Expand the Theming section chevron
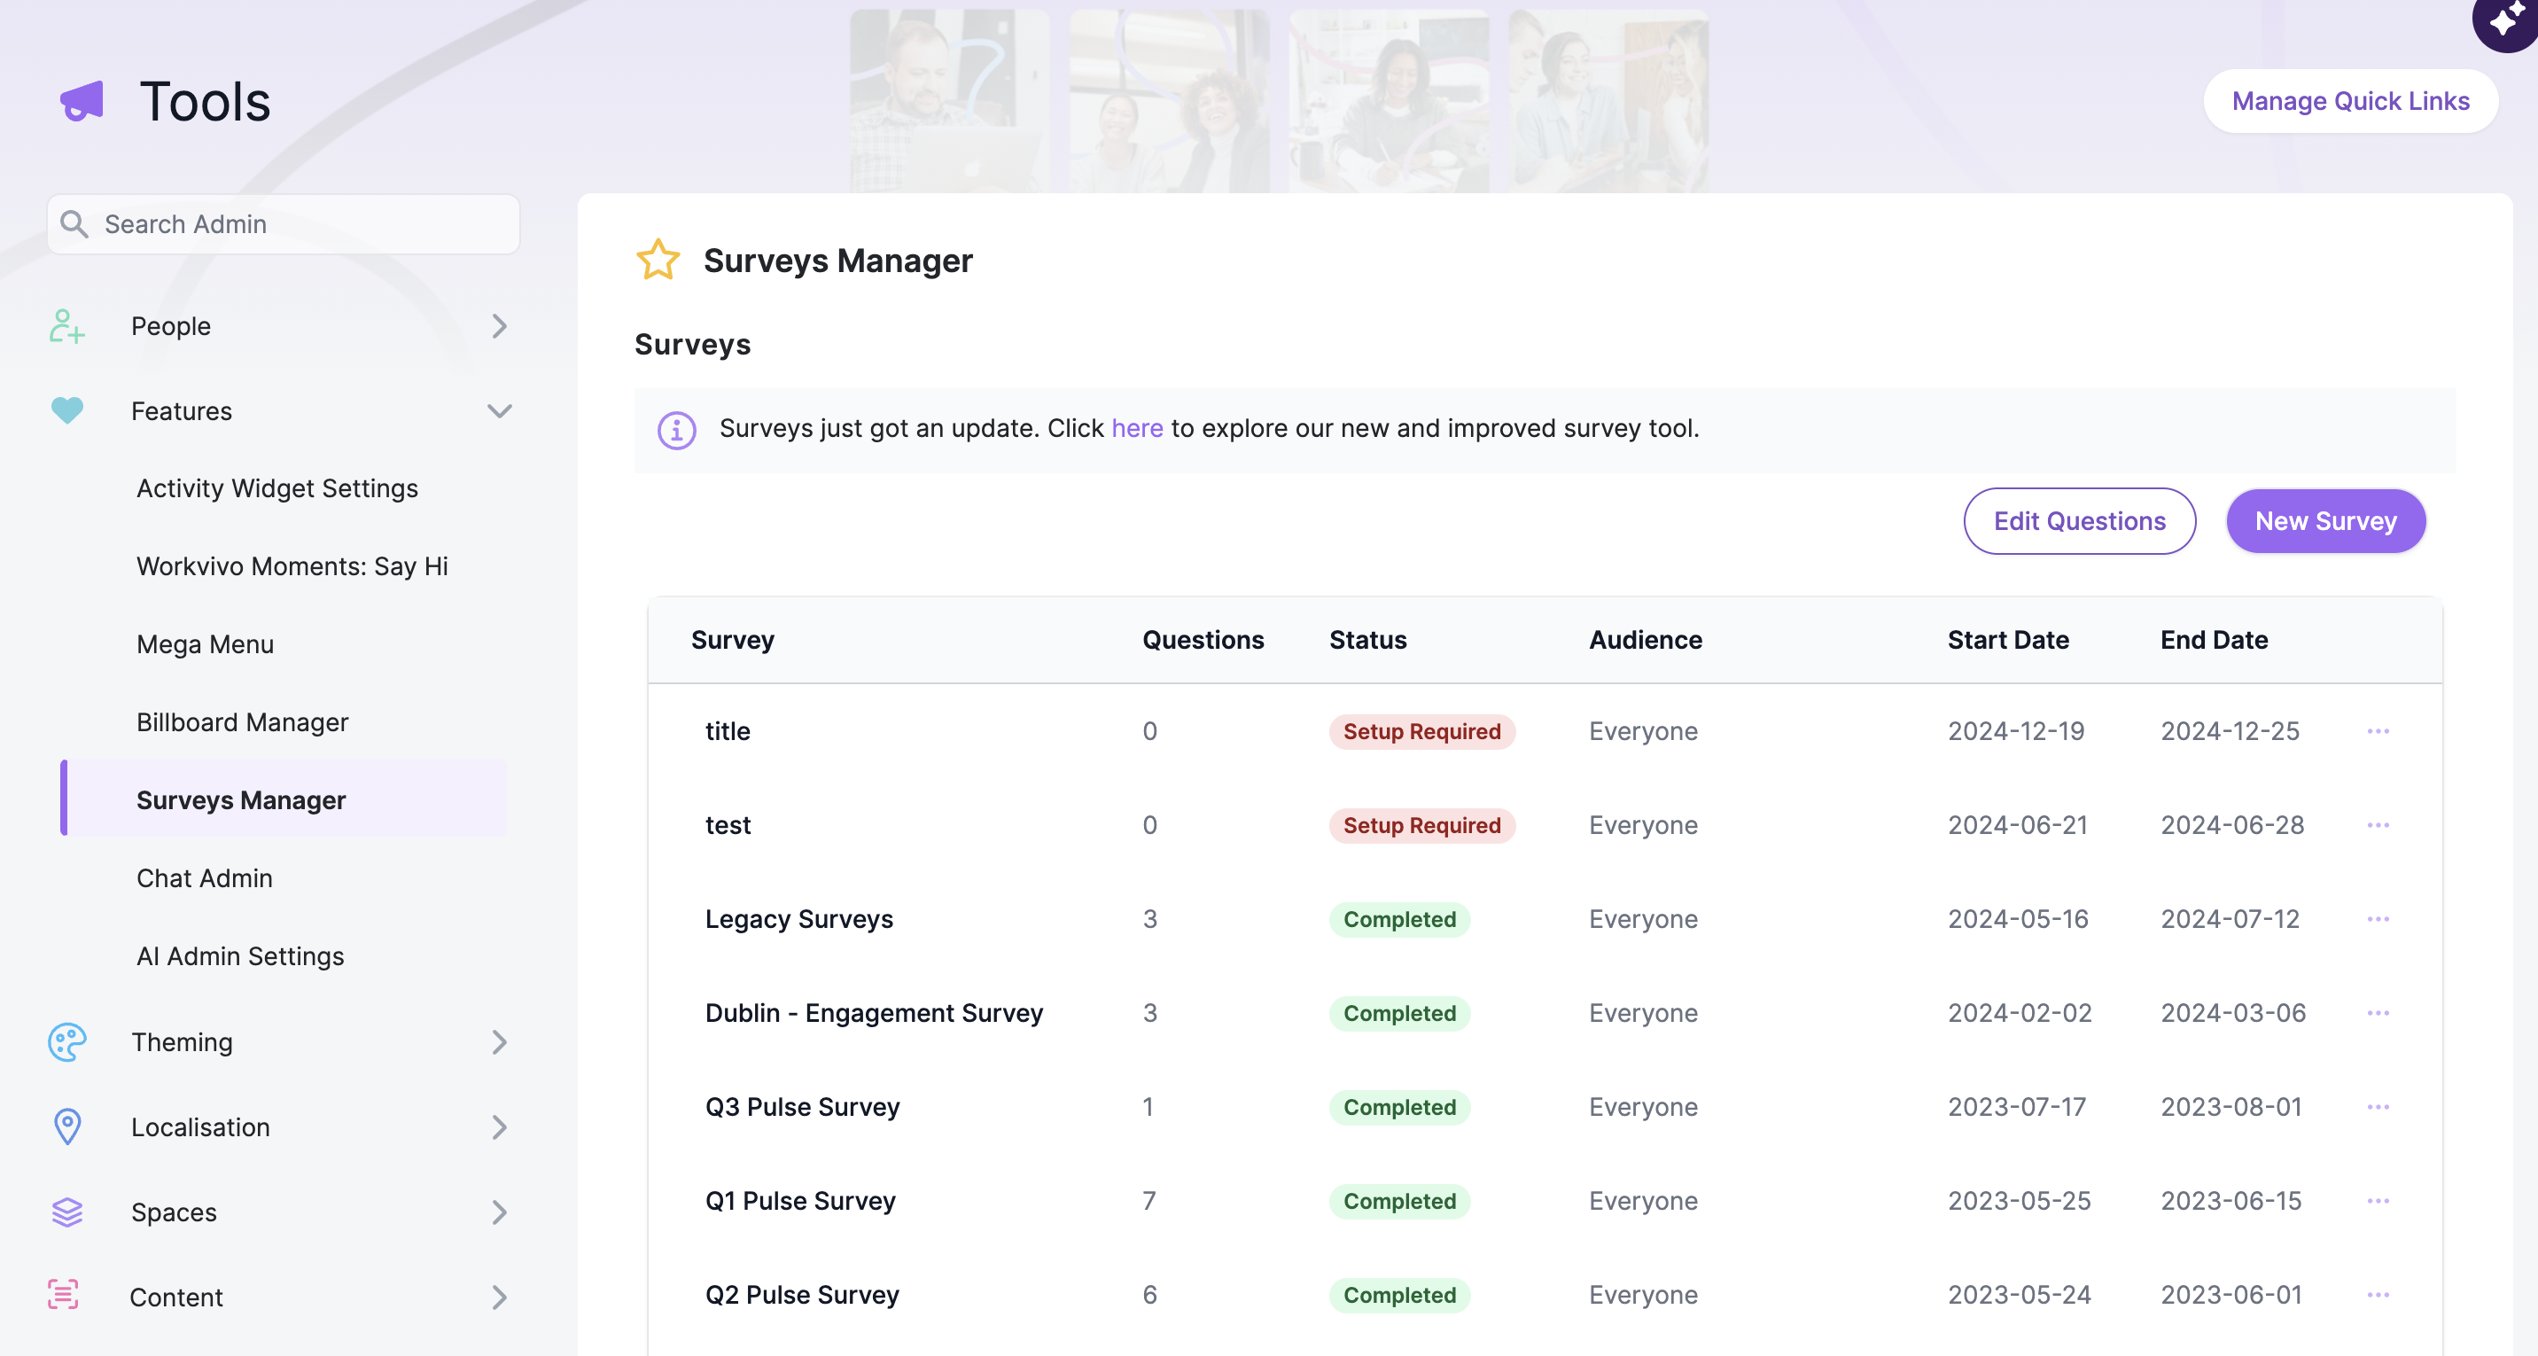Viewport: 2538px width, 1356px height. coord(499,1042)
